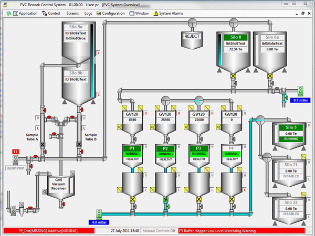The width and height of the screenshot is (315, 236).
Task: Click the GV120 value 23580
Action: 199,120
